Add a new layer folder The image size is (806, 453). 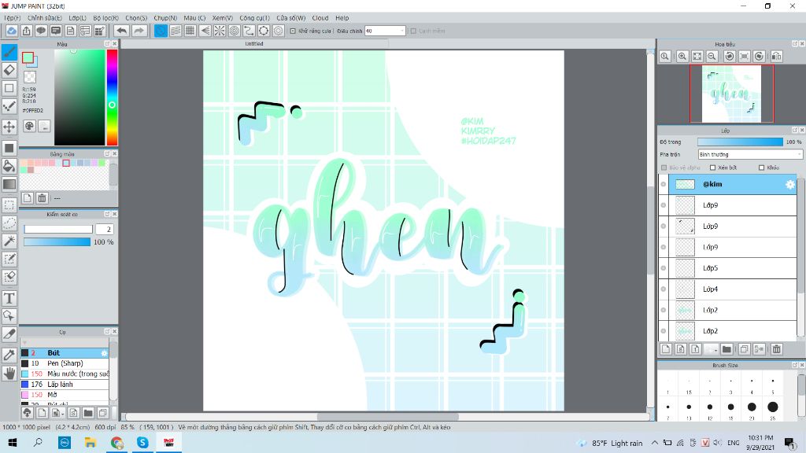pos(727,349)
